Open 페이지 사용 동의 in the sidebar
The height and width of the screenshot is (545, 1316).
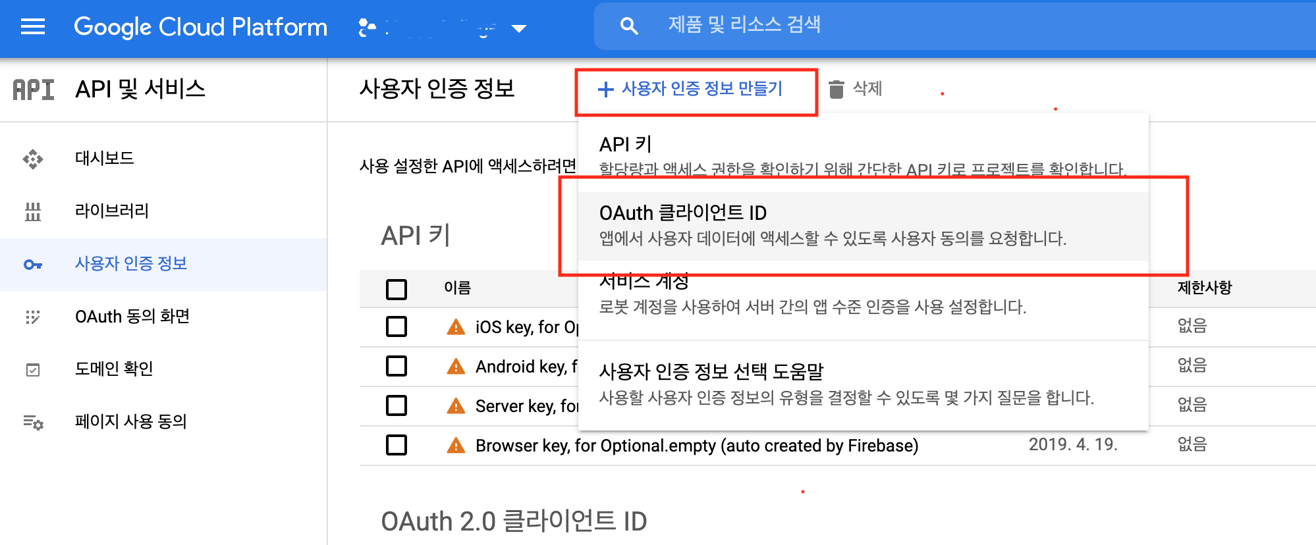tap(131, 421)
